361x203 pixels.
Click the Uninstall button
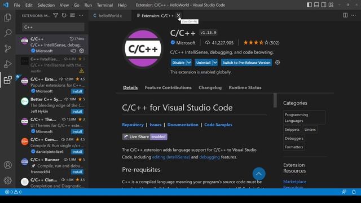coord(204,63)
